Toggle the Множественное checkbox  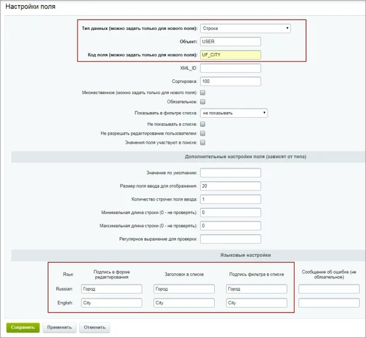tap(203, 92)
